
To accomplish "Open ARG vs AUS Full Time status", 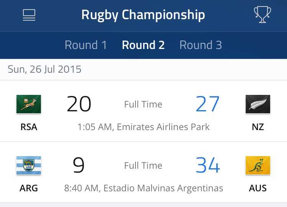I will 143,166.
